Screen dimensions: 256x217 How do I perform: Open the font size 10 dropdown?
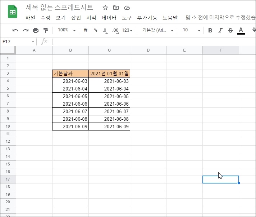click(x=192, y=30)
